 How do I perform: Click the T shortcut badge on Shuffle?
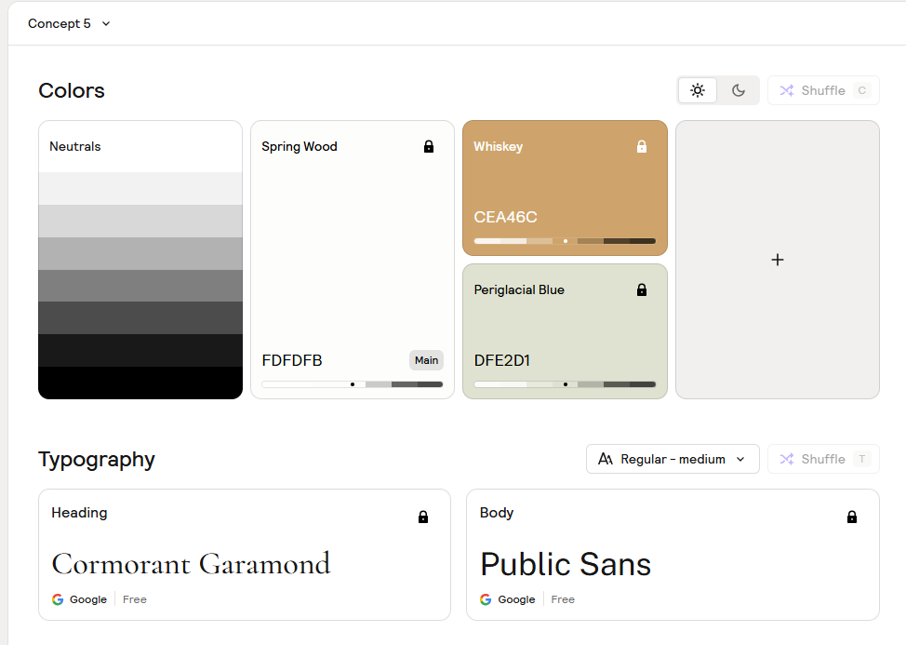(861, 459)
